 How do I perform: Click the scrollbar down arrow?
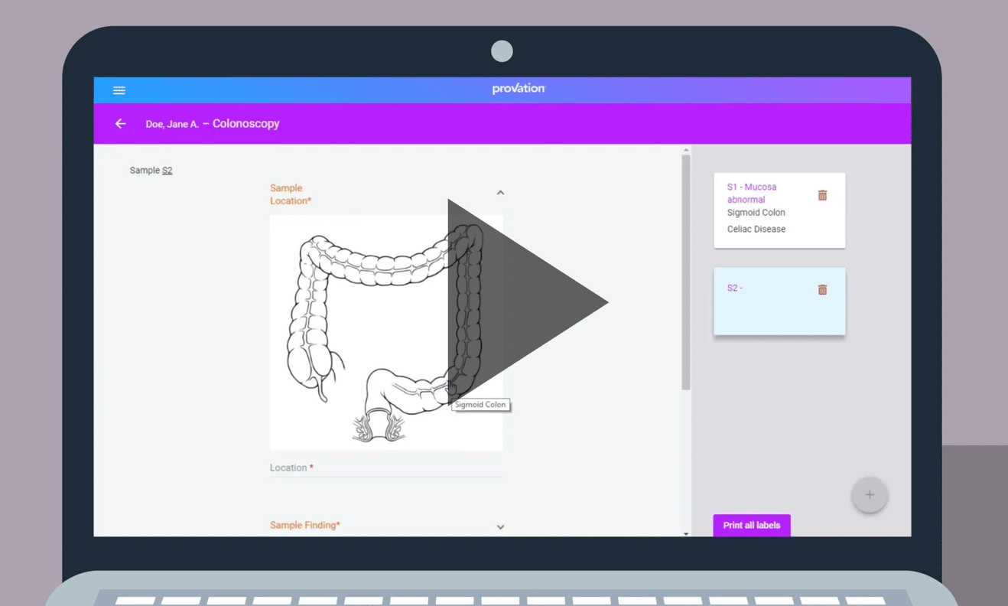[686, 533]
